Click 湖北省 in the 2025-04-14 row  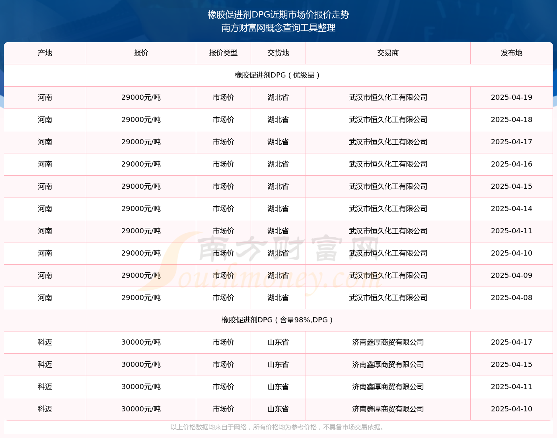point(278,209)
